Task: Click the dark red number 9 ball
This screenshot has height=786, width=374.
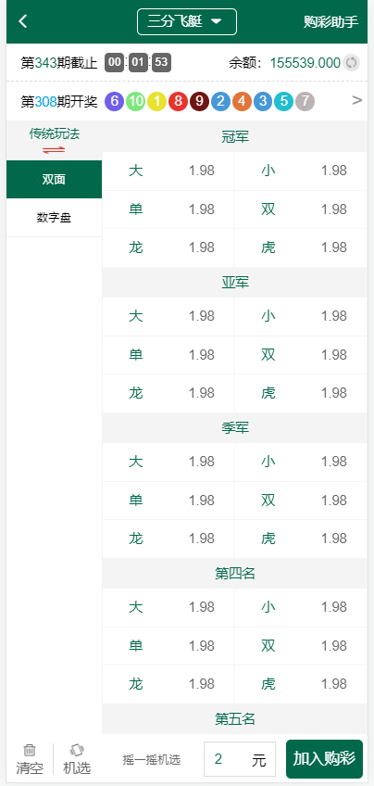Action: tap(199, 101)
